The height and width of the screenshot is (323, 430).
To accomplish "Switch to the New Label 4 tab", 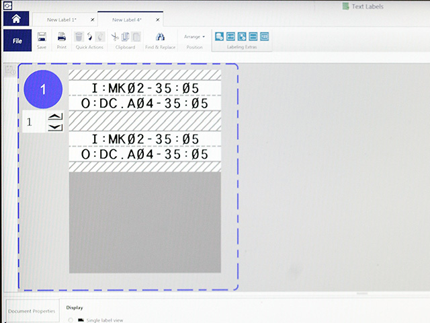I will (127, 20).
